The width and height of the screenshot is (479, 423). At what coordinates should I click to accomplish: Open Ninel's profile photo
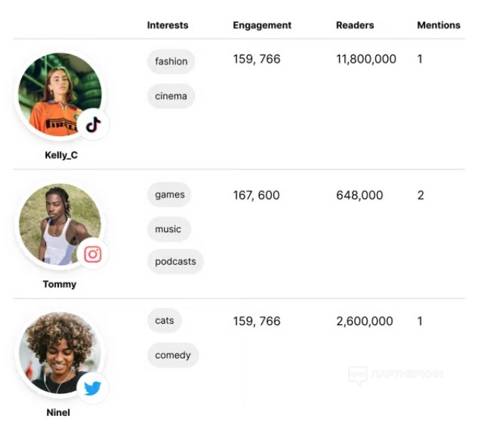[58, 353]
